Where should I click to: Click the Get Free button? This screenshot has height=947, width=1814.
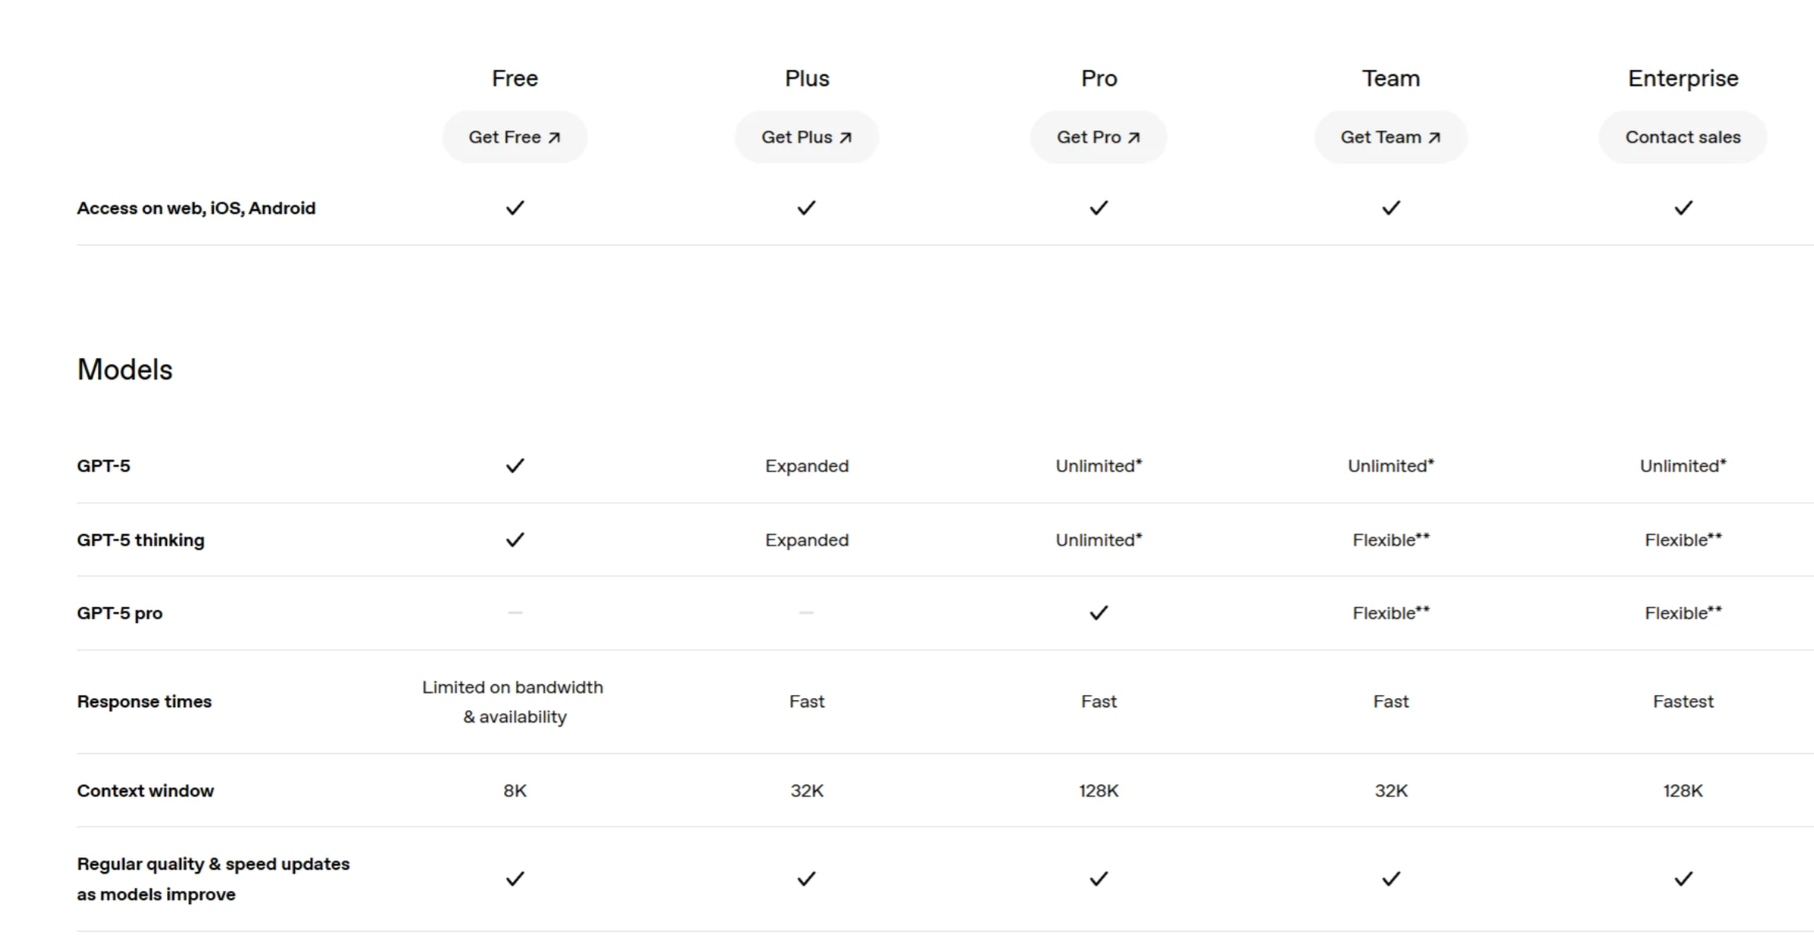click(x=515, y=137)
